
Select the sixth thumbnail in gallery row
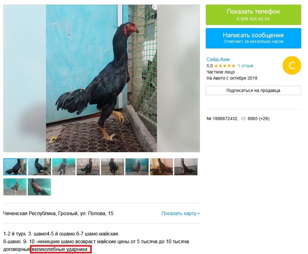click(137, 167)
